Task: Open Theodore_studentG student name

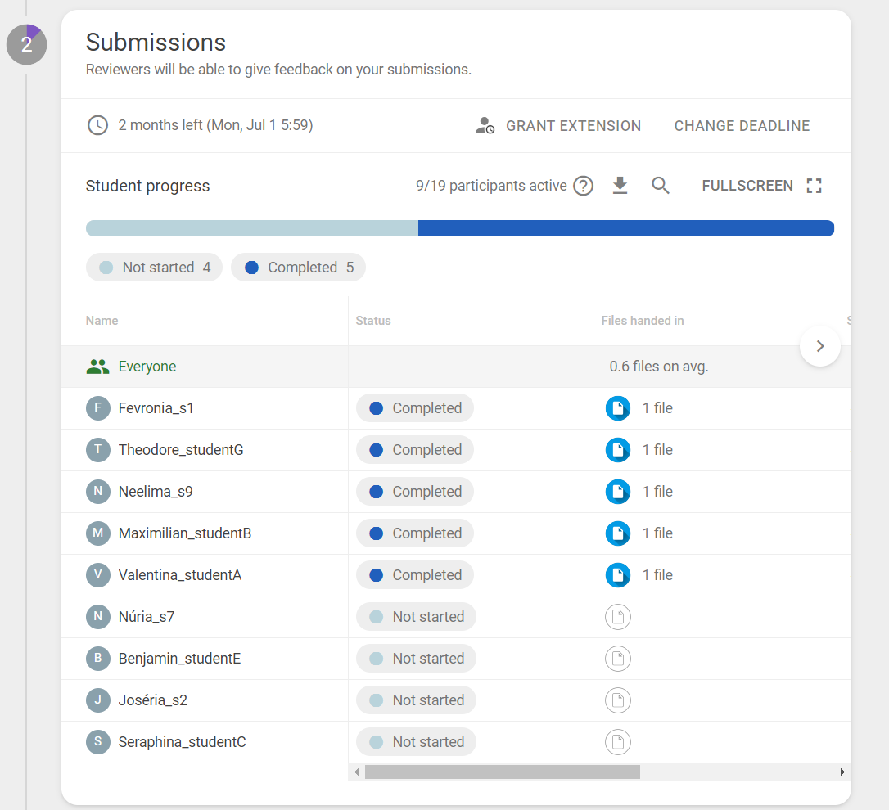Action: (181, 450)
